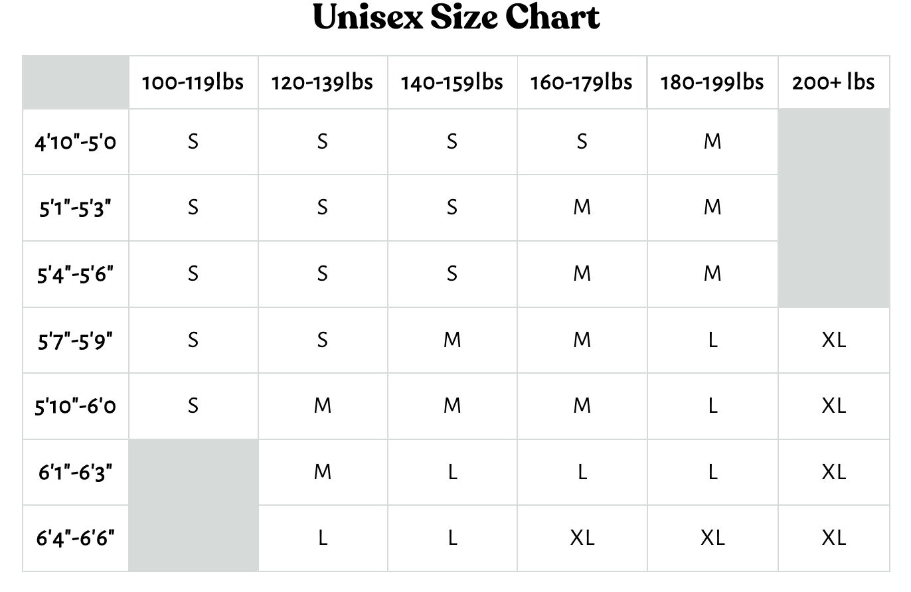Select the 6'4"-6'6" height row label
911x592 pixels.
coord(75,538)
